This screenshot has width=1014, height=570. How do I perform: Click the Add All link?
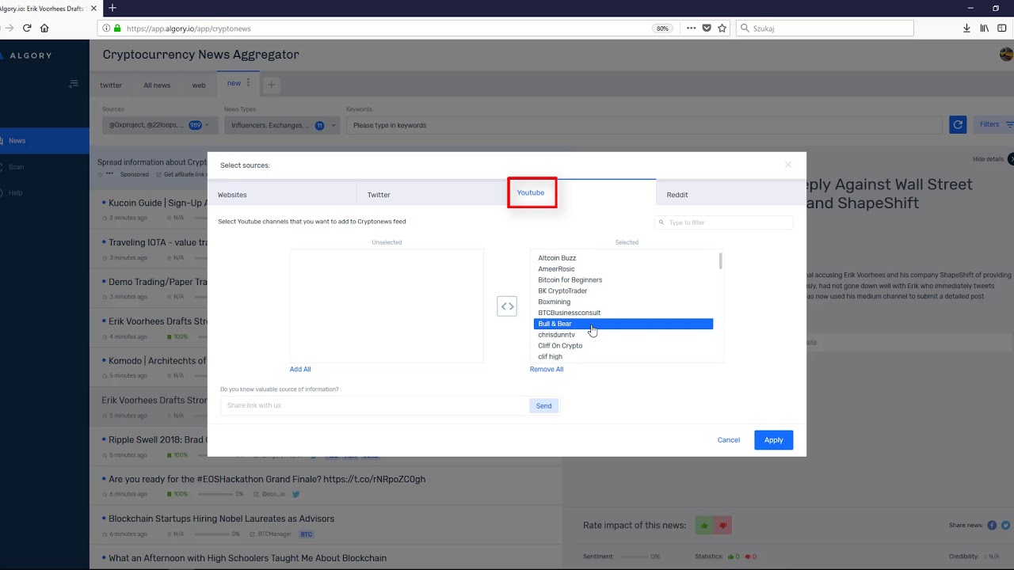[300, 369]
